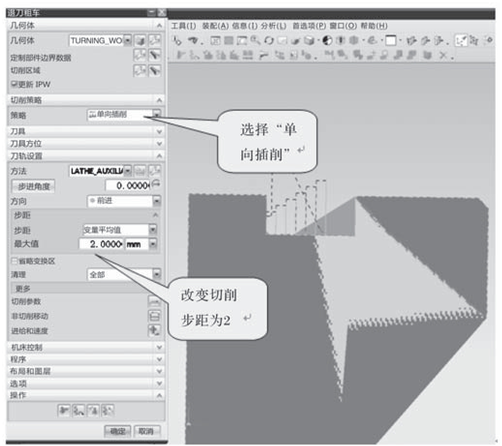
Task: Open the 切削参数 cutting parameters dialog
Action: [154, 301]
